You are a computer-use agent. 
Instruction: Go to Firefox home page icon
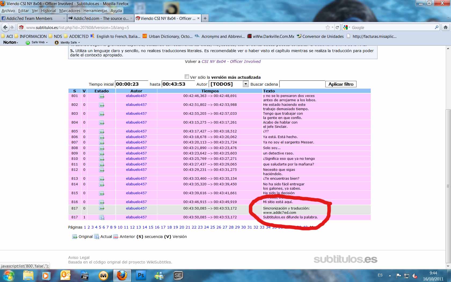446,27
